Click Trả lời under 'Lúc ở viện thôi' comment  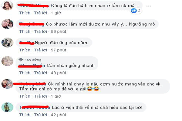coord(41,115)
